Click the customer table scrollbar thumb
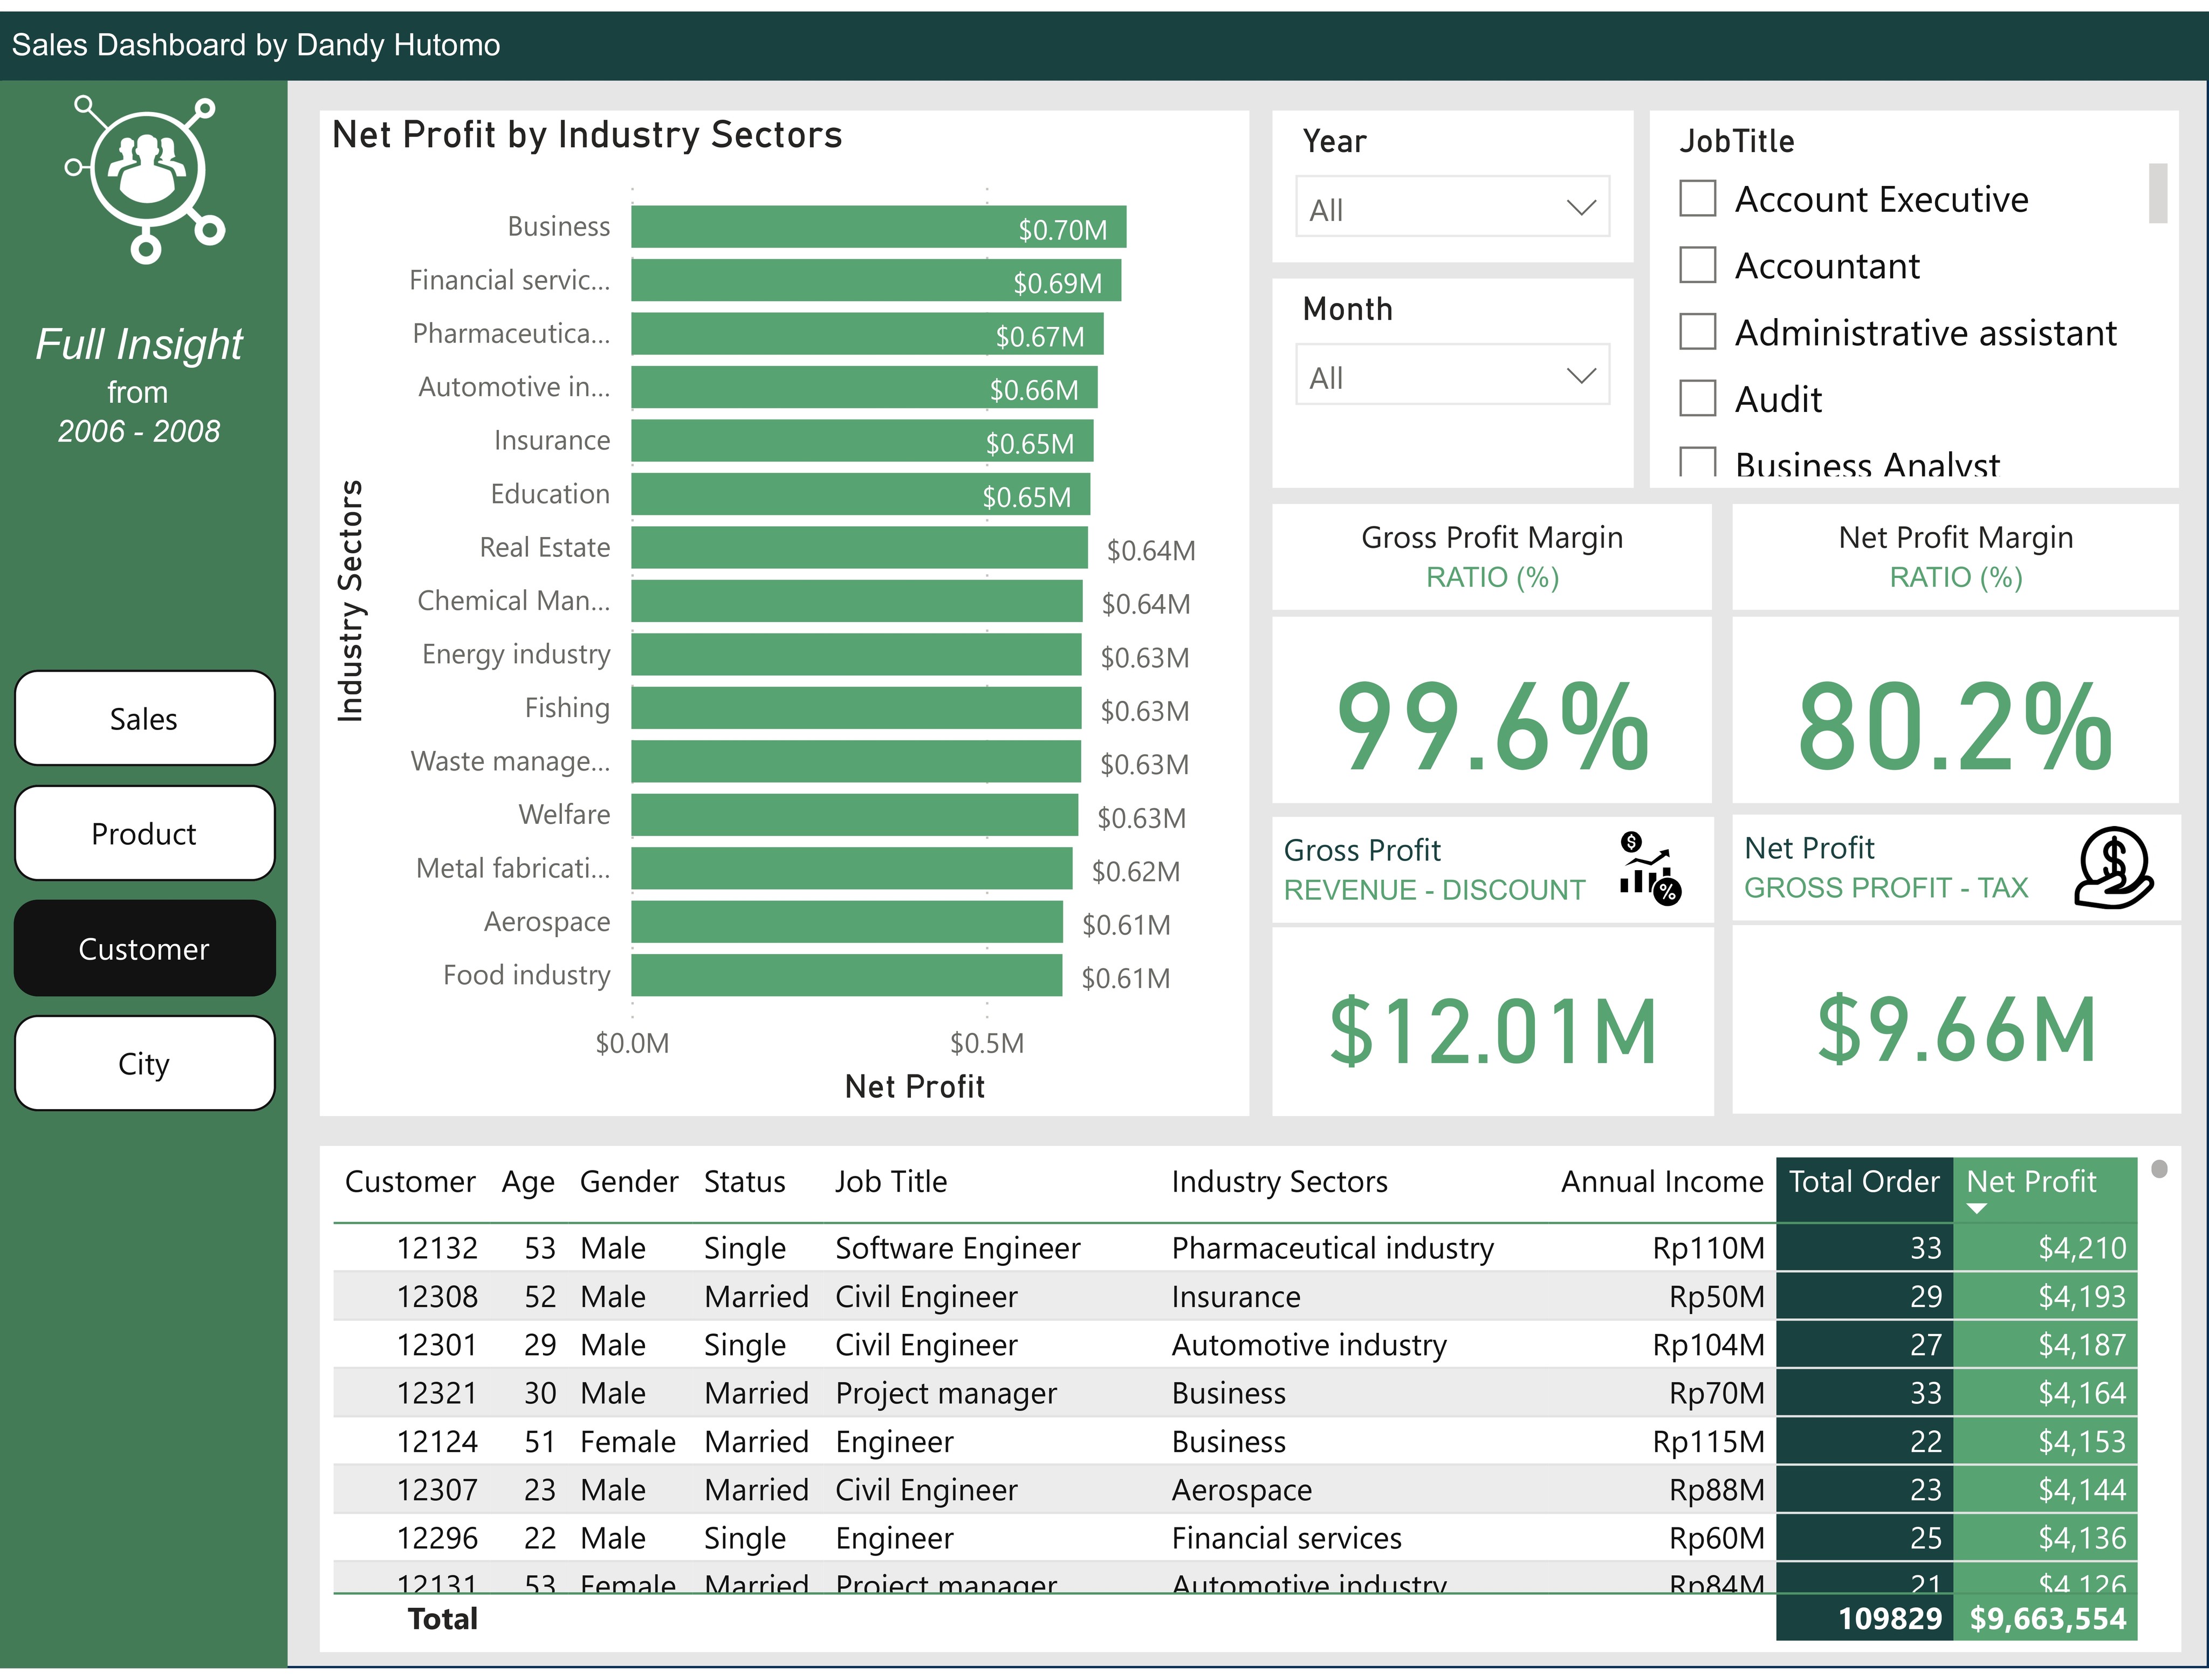Screen dimensions: 2209x1680 point(2159,1168)
